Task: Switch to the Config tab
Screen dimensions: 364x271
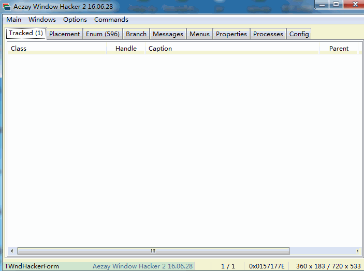Action: [x=299, y=34]
